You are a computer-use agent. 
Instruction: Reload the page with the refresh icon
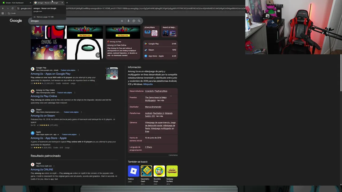(12, 8)
